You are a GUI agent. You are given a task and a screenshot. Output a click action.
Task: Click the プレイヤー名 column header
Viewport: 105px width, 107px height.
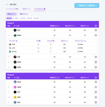[x=13, y=41]
